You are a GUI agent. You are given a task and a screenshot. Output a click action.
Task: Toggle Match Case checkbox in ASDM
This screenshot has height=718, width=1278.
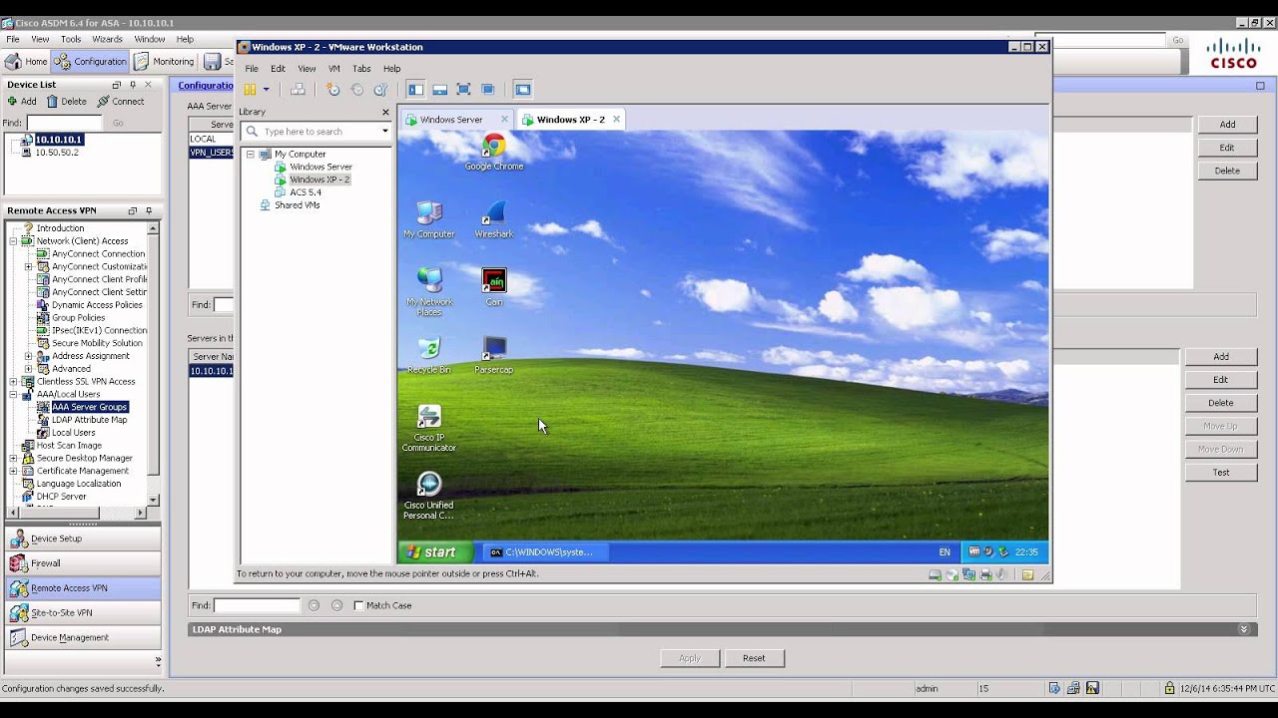[358, 605]
